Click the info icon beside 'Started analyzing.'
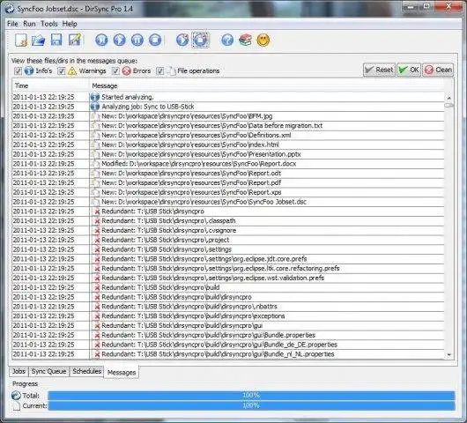The width and height of the screenshot is (467, 423). [x=94, y=97]
